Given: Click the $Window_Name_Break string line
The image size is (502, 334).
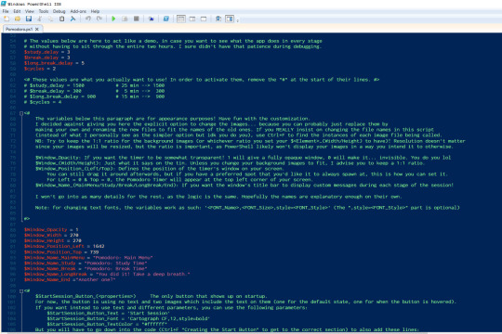Looking at the screenshot, I should pos(86,268).
